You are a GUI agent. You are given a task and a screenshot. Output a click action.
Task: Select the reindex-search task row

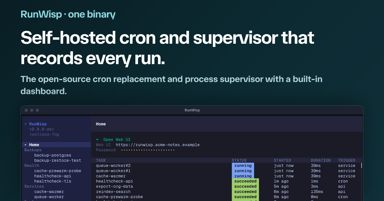(227, 192)
